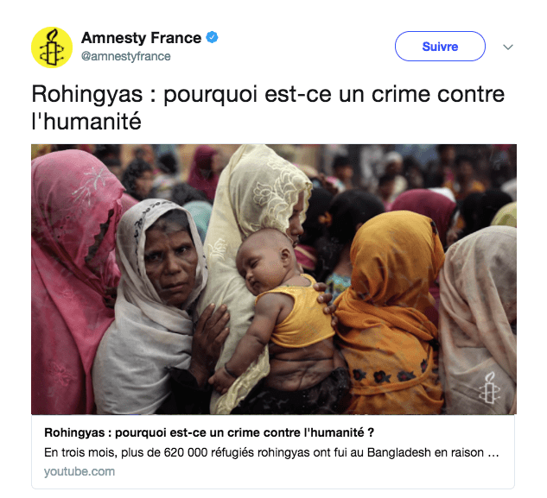Click the tweet text about Rohingyas
547x498 pixels.
click(268, 108)
